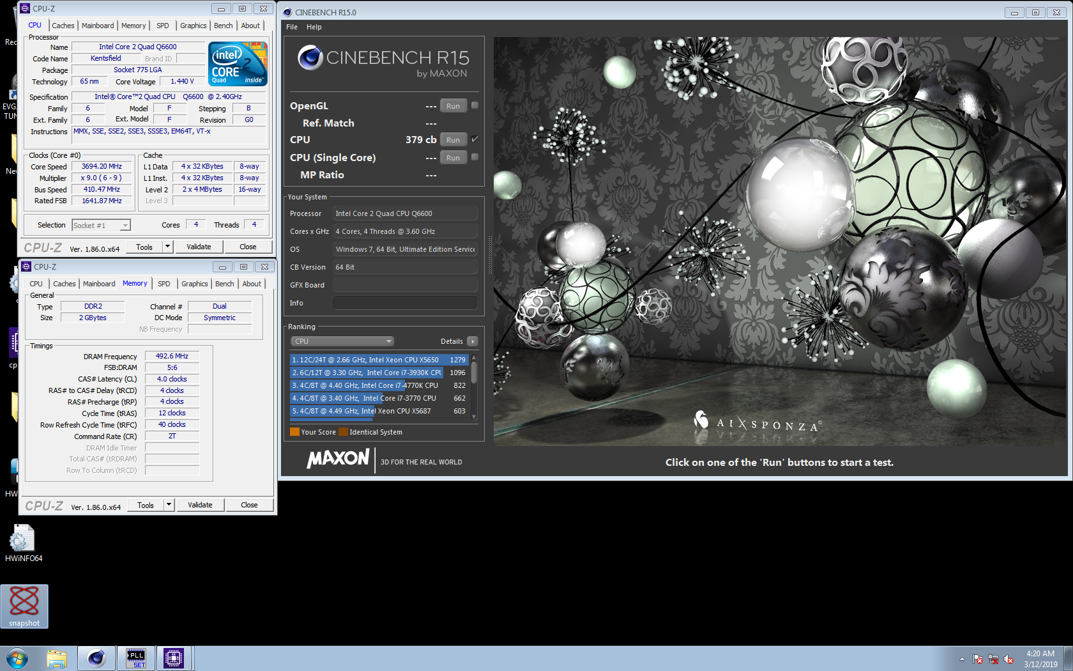This screenshot has width=1073, height=671.
Task: Run the OpenGL benchmark
Action: (x=453, y=106)
